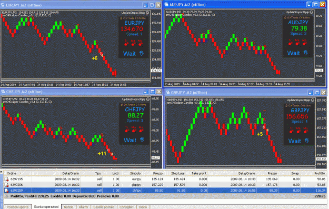The width and height of the screenshot is (329, 209).
Task: Minimize the AUDJPY chart window
Action: [310, 4]
